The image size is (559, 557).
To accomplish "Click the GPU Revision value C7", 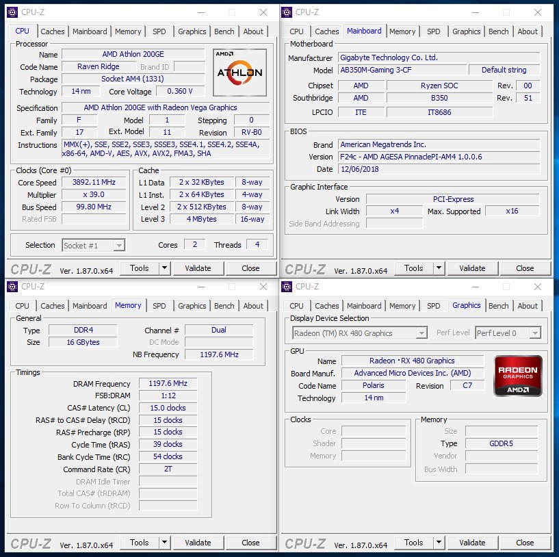I will pos(467,385).
